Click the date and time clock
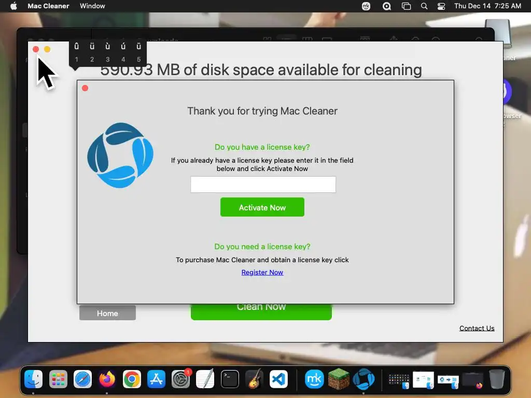This screenshot has height=398, width=531. click(487, 6)
